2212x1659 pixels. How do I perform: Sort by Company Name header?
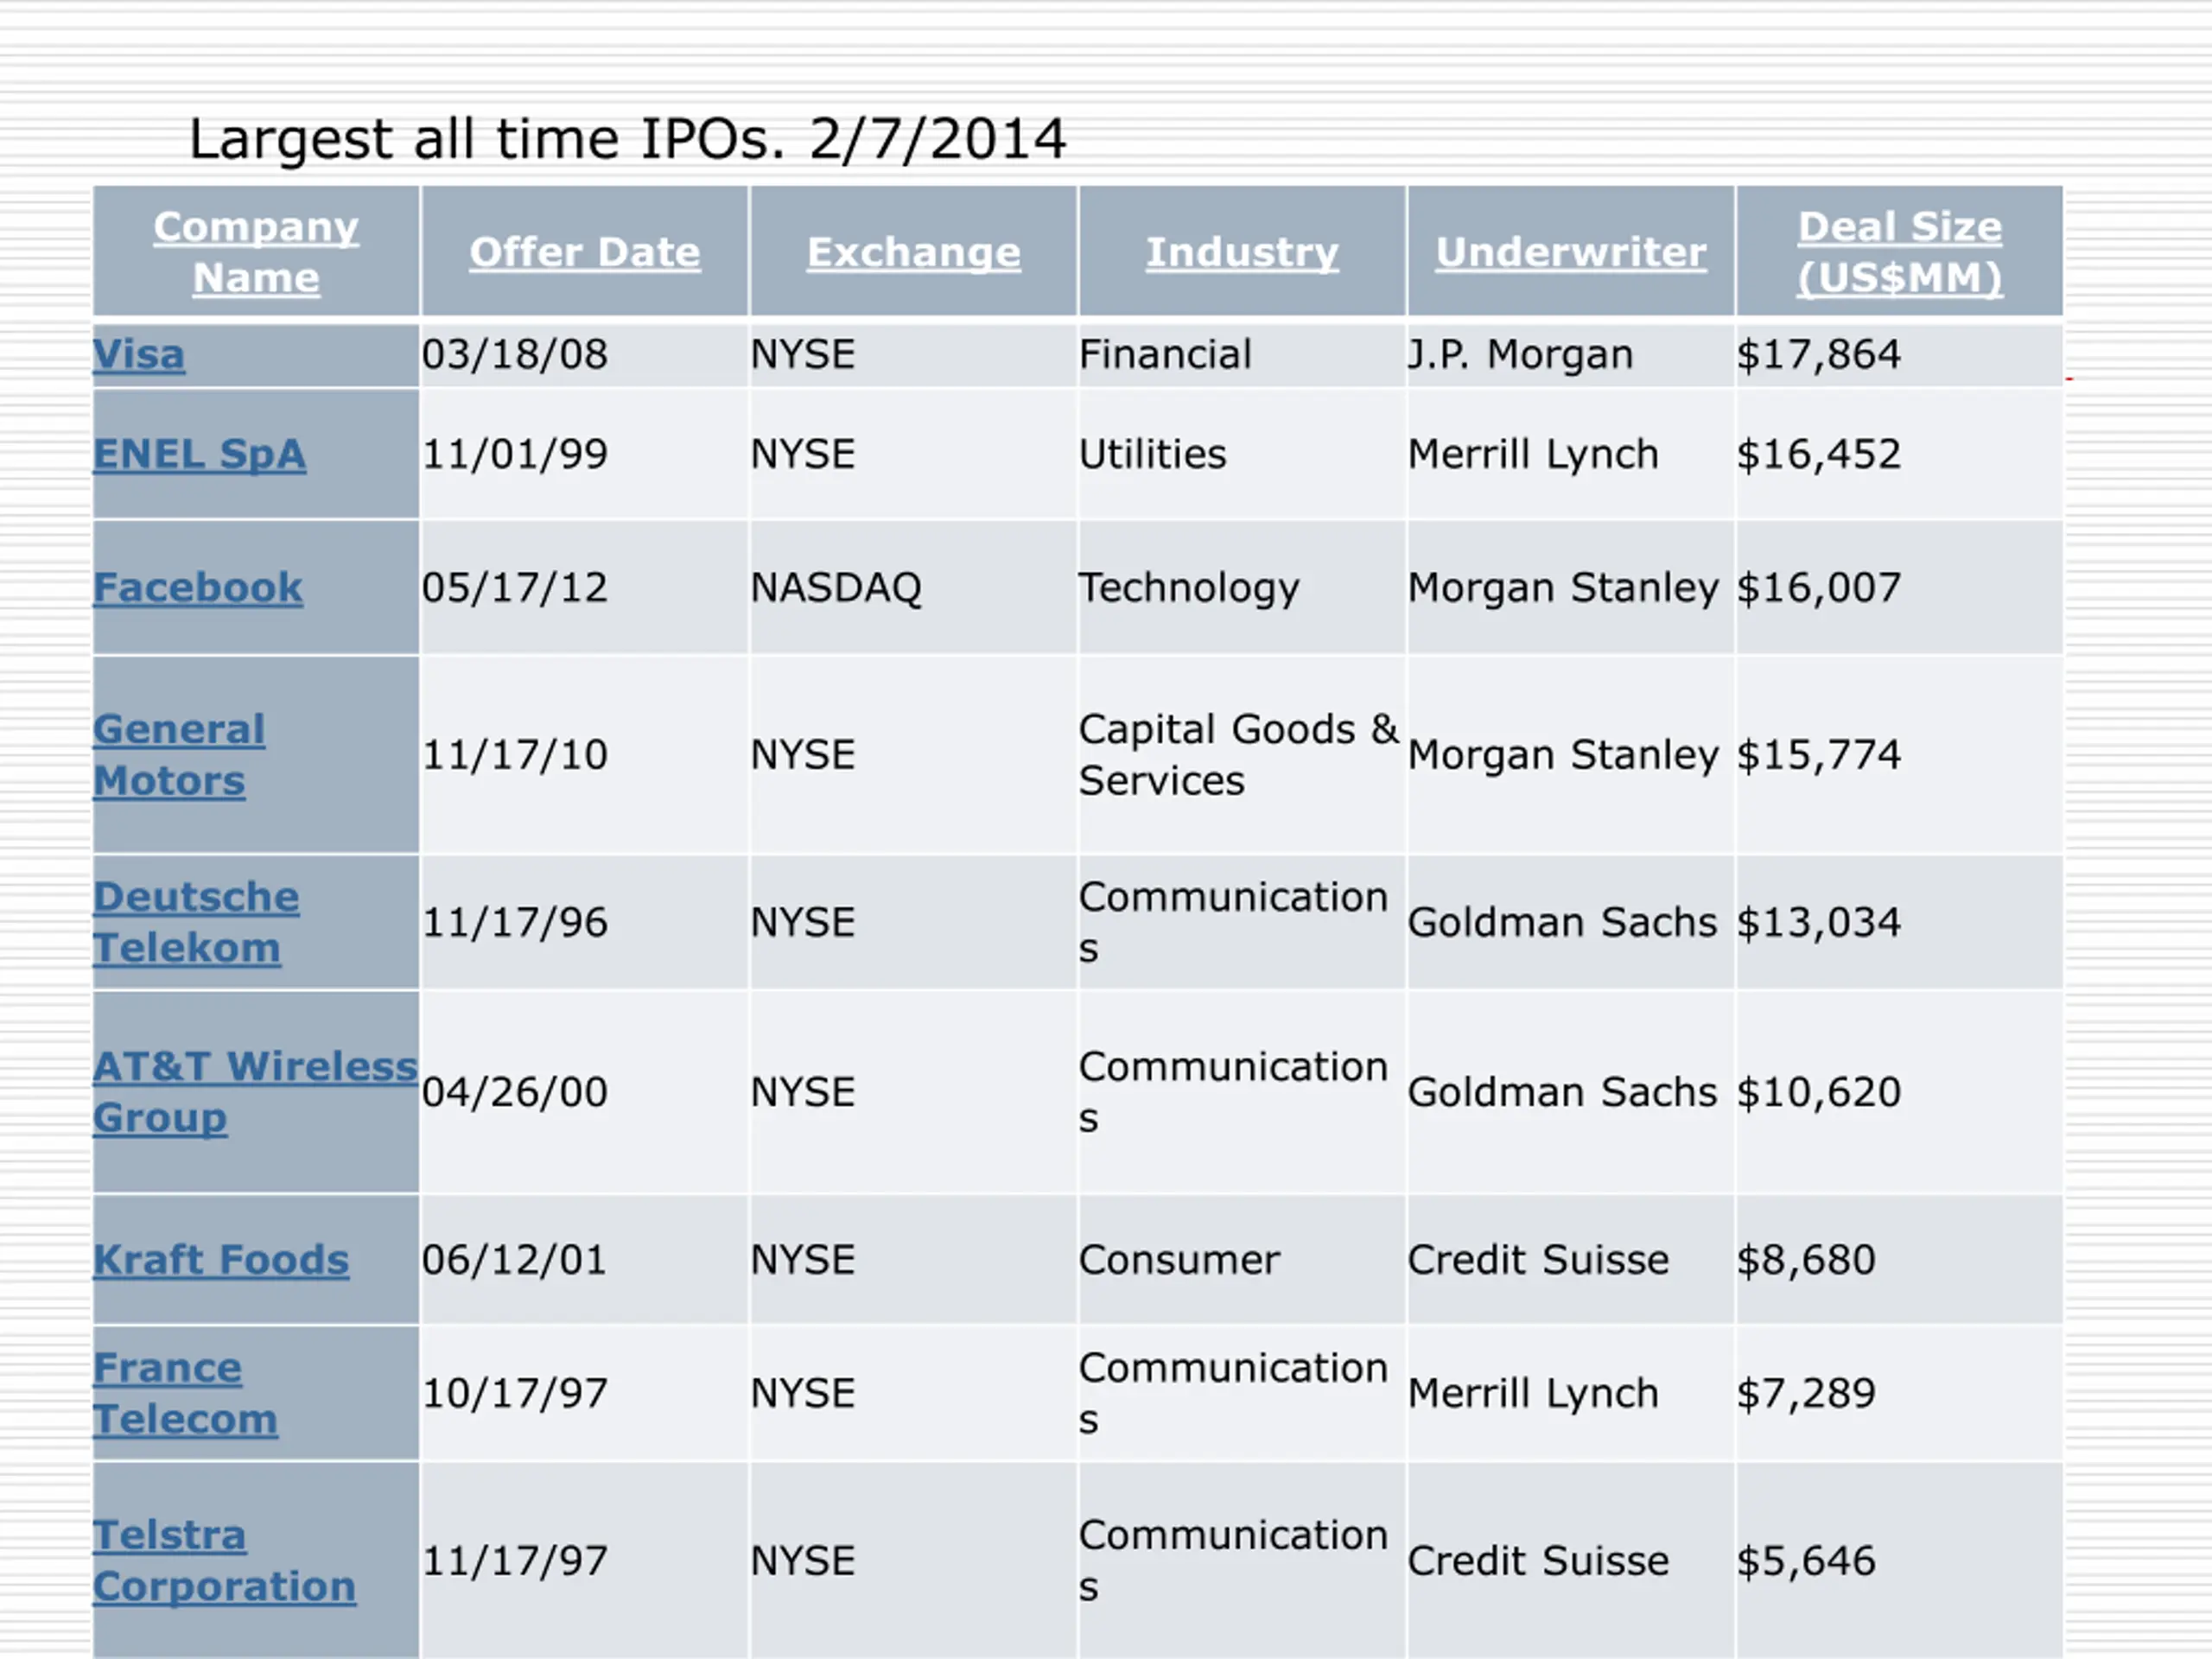click(x=256, y=252)
